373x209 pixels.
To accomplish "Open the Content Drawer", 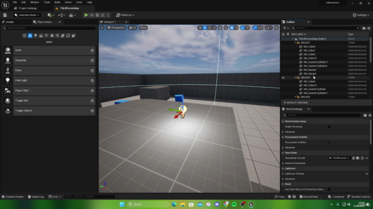I will [x=13, y=197].
